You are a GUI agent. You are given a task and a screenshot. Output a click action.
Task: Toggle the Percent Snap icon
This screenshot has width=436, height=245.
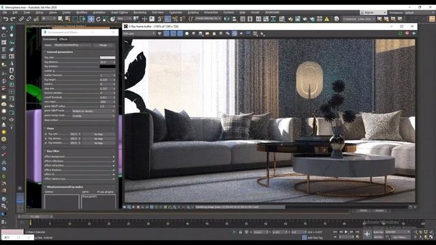(x=175, y=19)
